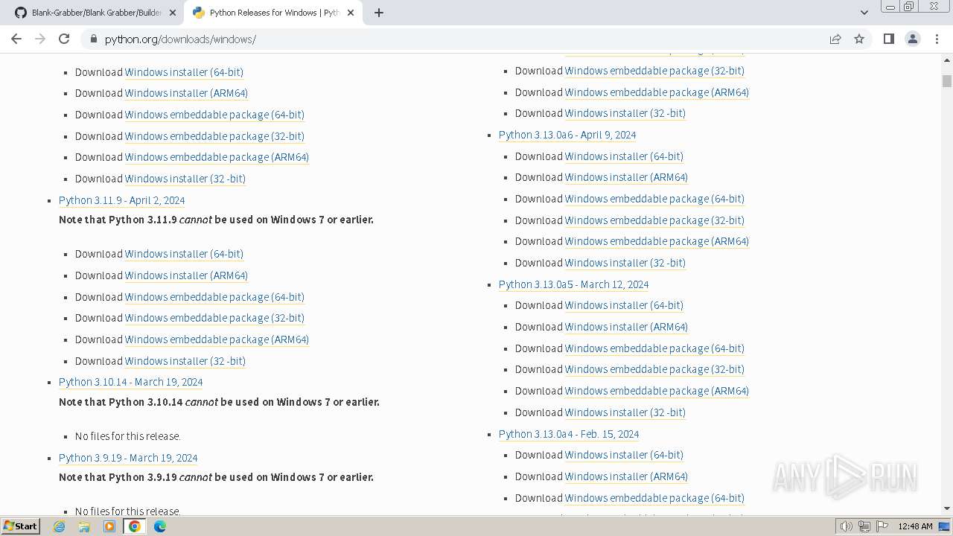Open Python 3.11.9 - April 2, 2024 release

[122, 200]
